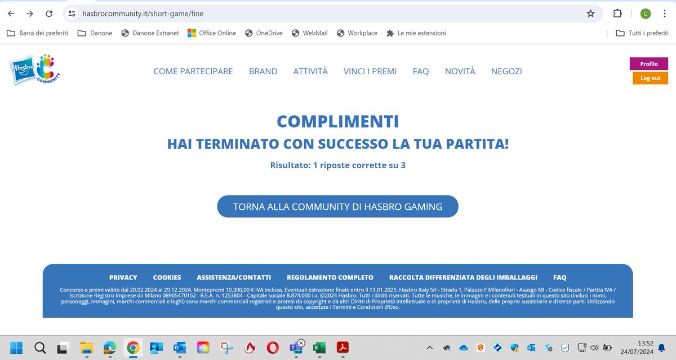The height and width of the screenshot is (360, 676).
Task: Open the Chrome three-dot menu
Action: tap(666, 13)
